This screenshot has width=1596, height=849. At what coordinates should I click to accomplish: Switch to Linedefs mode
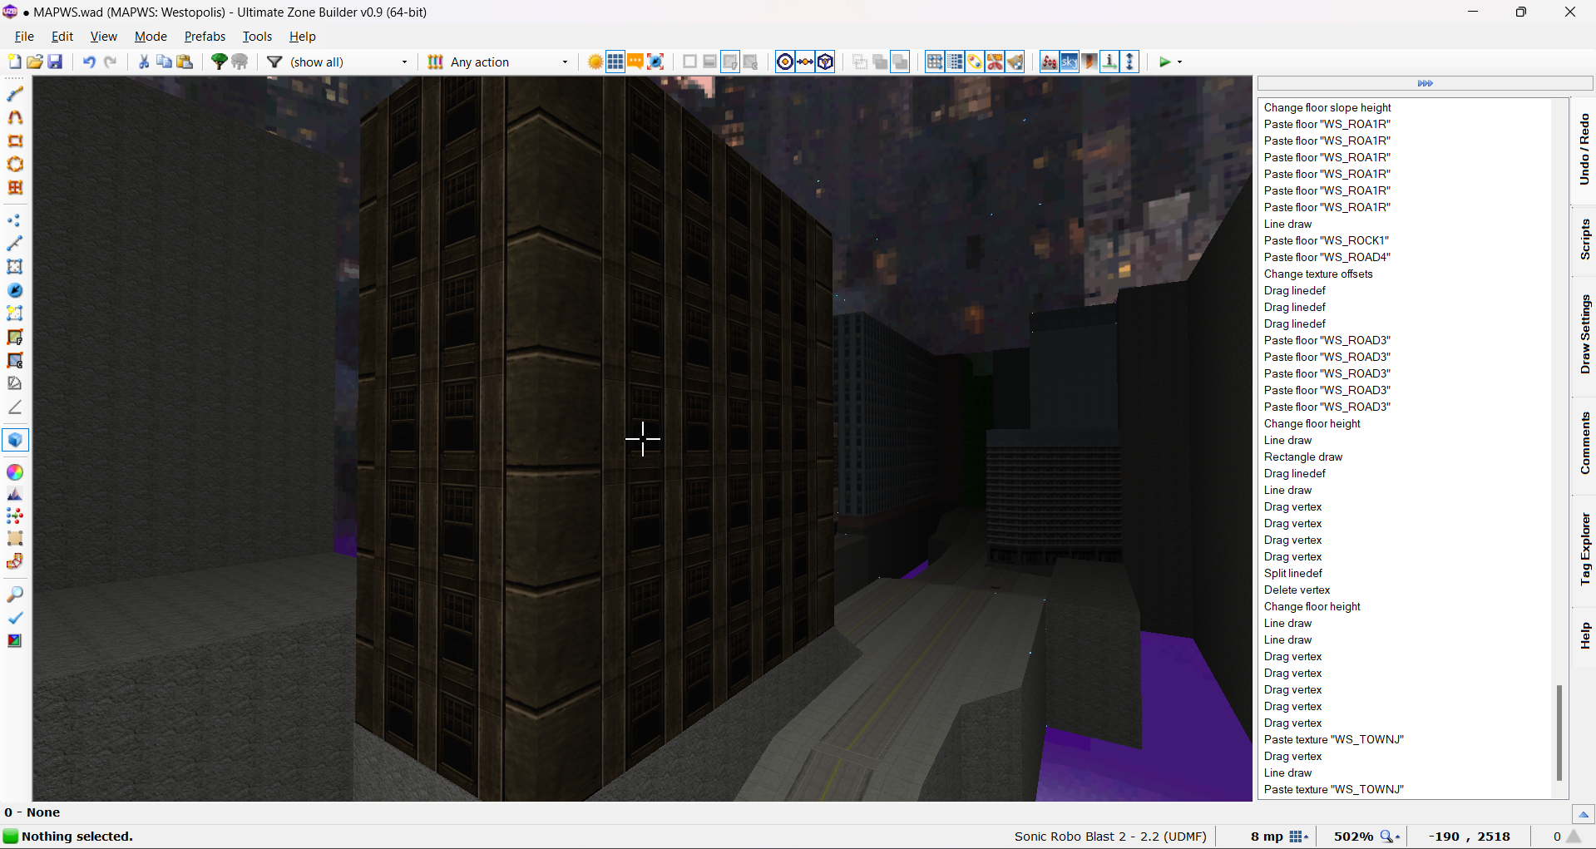(x=15, y=244)
